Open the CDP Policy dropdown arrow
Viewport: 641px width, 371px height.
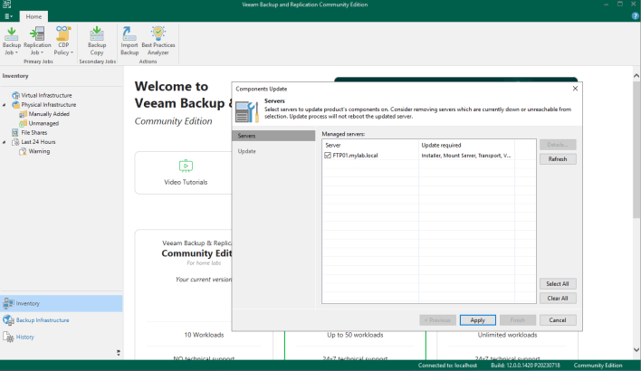[72, 52]
